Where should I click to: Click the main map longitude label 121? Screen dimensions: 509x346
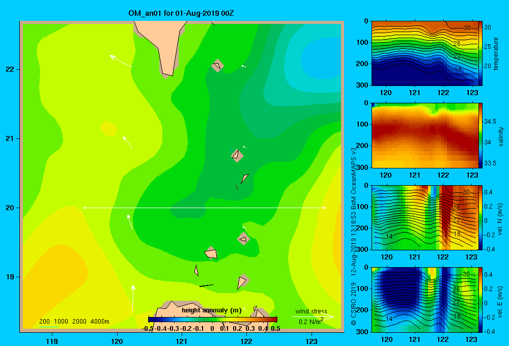pos(182,341)
